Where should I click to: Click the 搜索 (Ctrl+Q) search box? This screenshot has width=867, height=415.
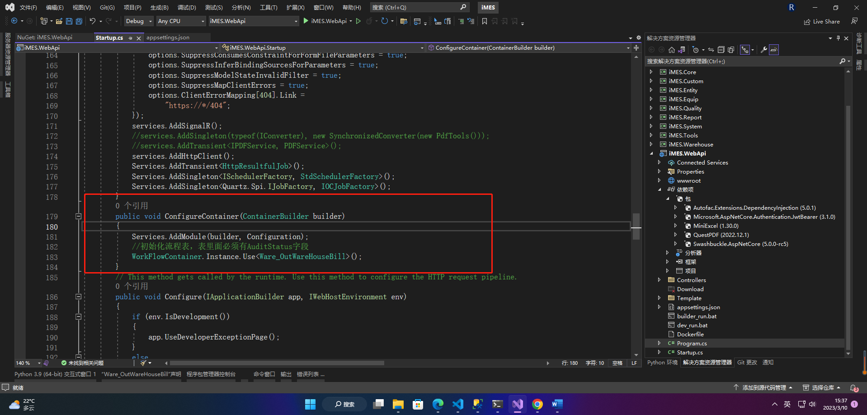(x=419, y=7)
